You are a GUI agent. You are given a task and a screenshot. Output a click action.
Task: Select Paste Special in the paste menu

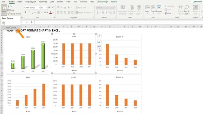(x=12, y=28)
